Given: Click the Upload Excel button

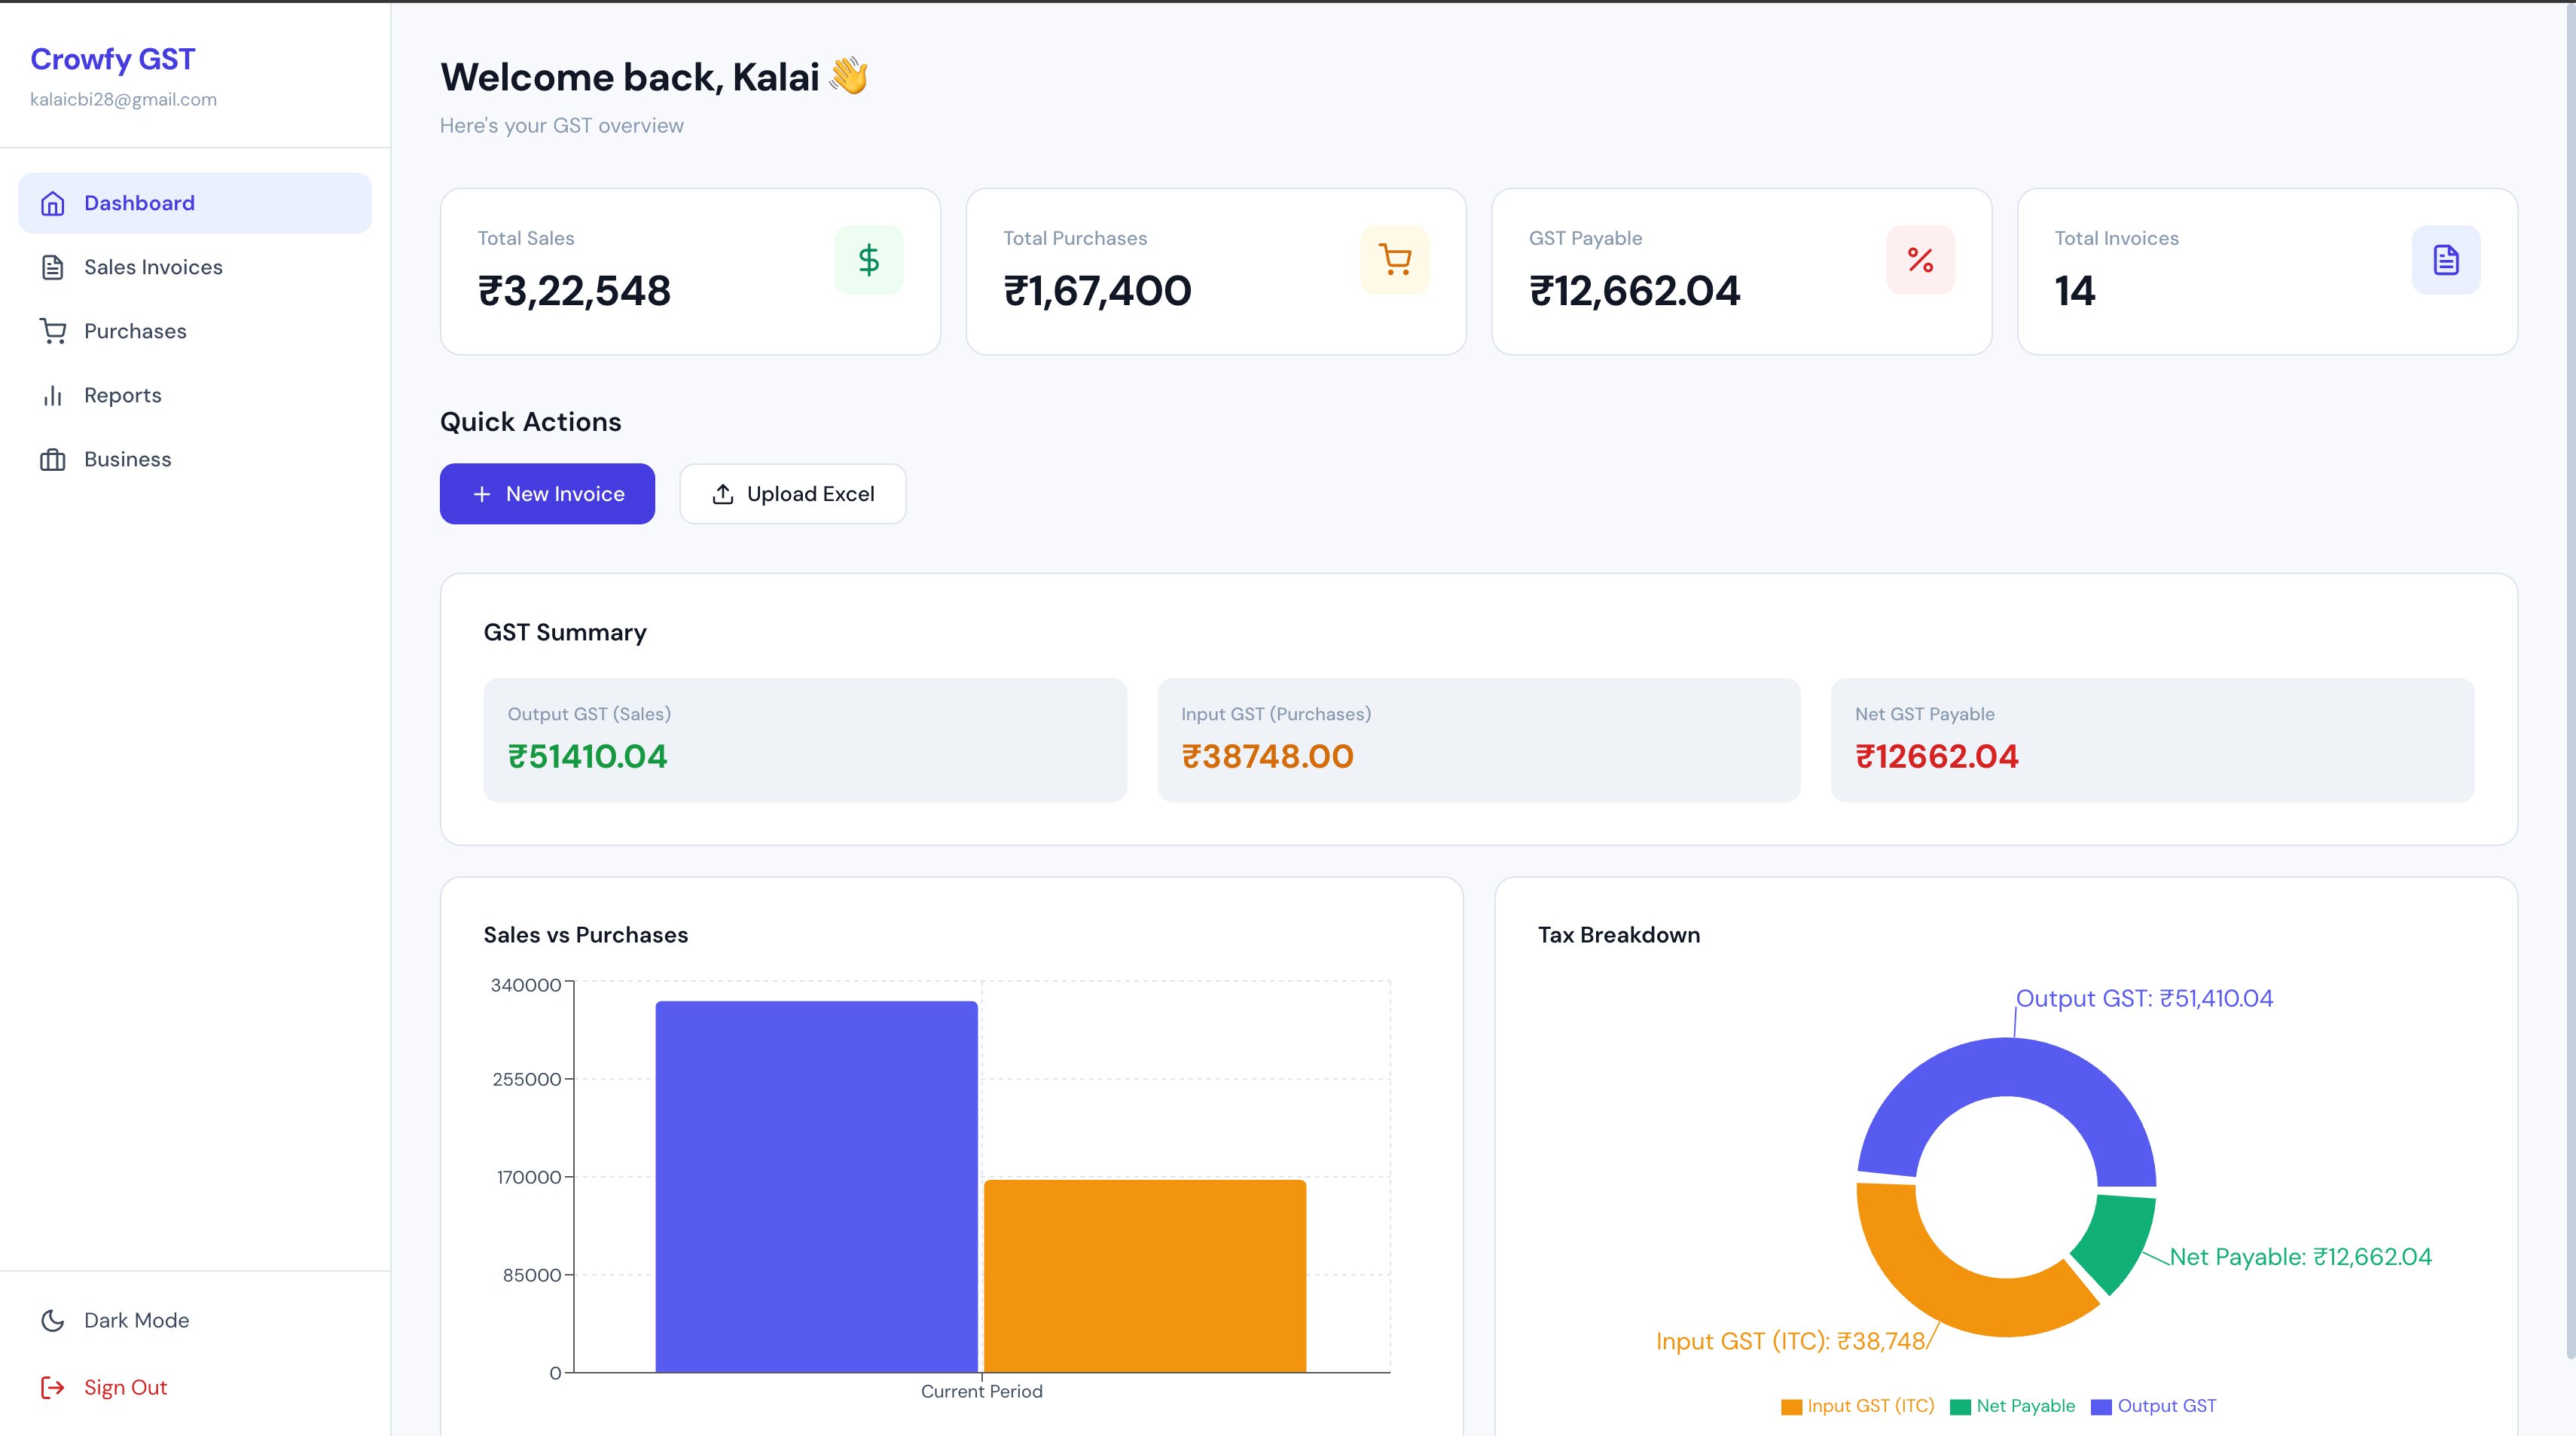Looking at the screenshot, I should [x=793, y=494].
